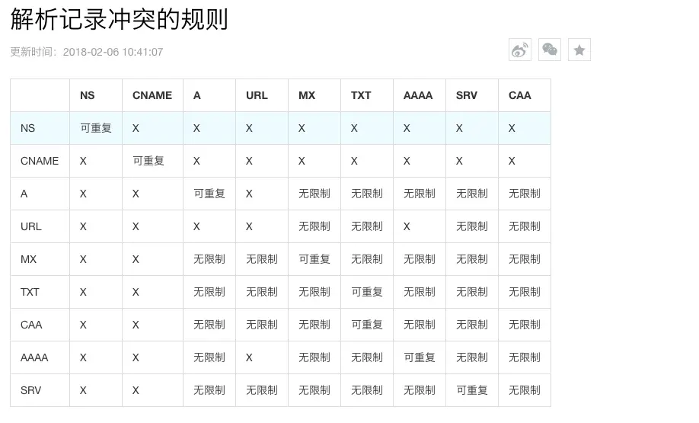The height and width of the screenshot is (423, 699).
Task: Select the AAAA column header
Action: pyautogui.click(x=418, y=95)
